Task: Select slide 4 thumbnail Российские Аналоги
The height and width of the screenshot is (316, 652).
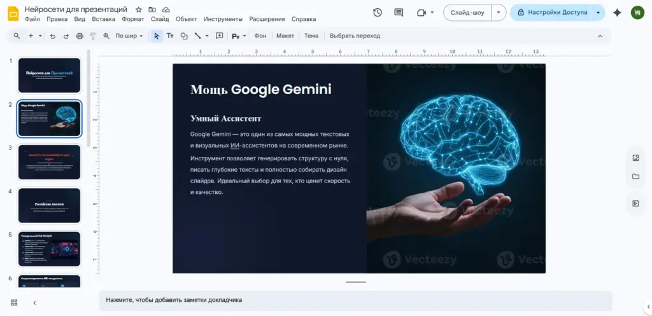Action: tap(49, 205)
